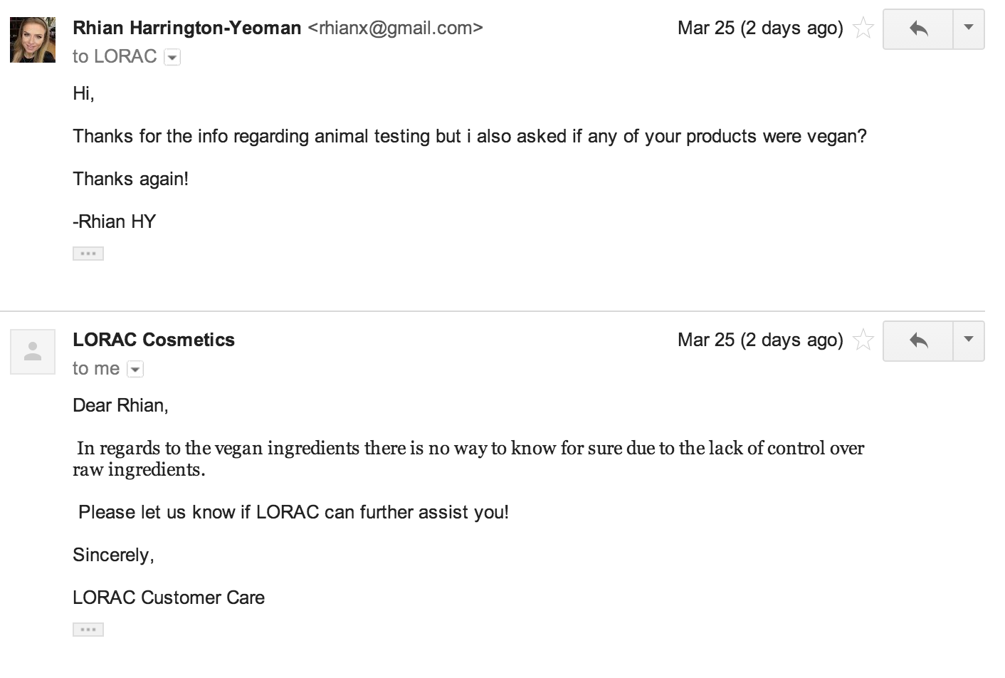Screen dimensions: 1005x678
Task: Click 'to me' recipient text
Action: tap(96, 369)
